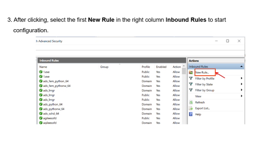Select New Rule... in the Actions pane
The width and height of the screenshot is (262, 146).
202,72
